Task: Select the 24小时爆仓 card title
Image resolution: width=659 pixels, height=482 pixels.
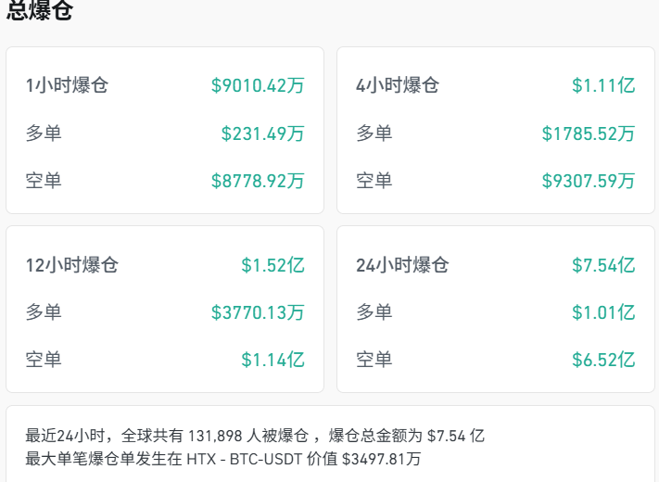Action: tap(402, 265)
